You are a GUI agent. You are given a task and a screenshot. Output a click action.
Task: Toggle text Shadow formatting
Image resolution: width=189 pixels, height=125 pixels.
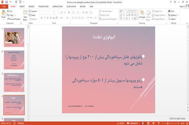tap(51, 18)
